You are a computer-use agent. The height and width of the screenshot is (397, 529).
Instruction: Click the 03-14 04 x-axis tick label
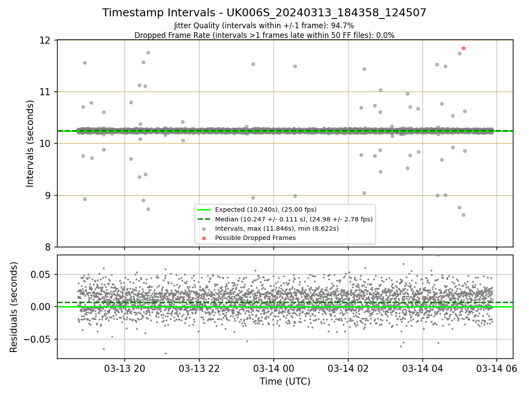point(423,368)
